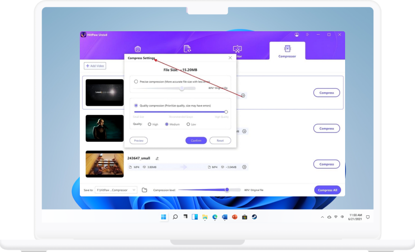Open the notification center icon
415x252 pixels.
(367, 217)
